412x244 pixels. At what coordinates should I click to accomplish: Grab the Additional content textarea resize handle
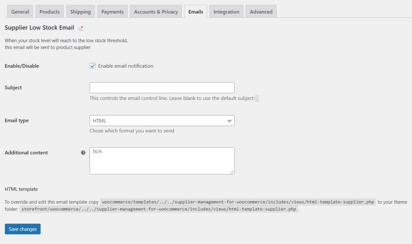pos(232,172)
